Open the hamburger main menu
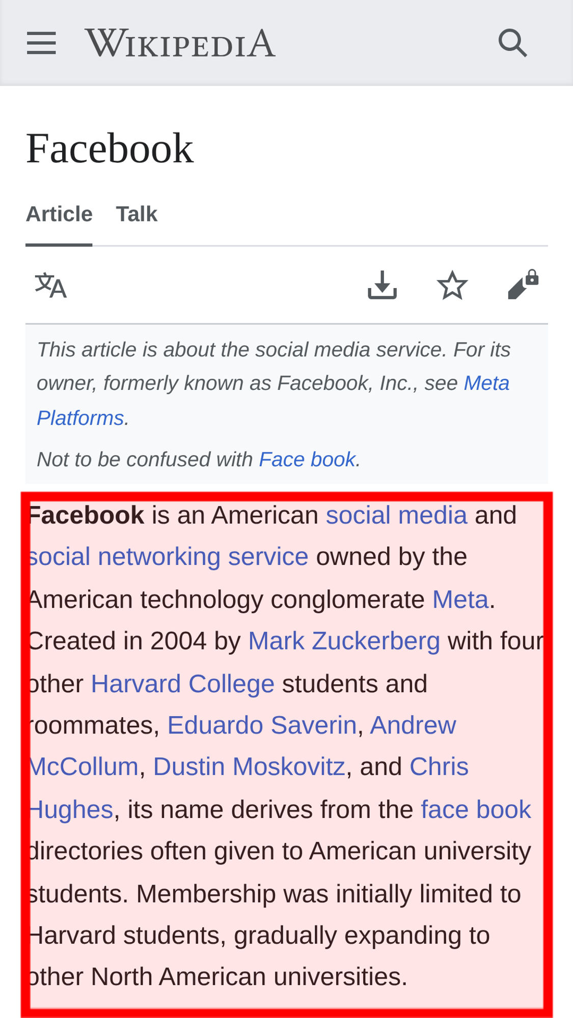Image resolution: width=573 pixels, height=1018 pixels. click(x=41, y=43)
